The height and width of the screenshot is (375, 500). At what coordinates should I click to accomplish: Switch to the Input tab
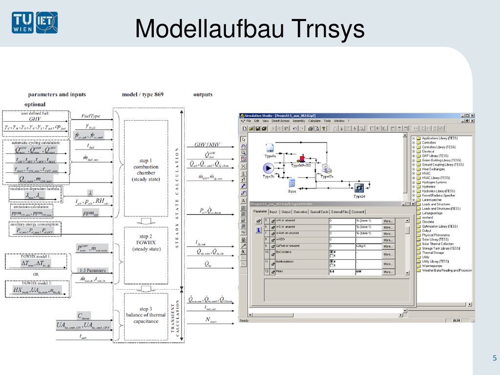(x=273, y=212)
